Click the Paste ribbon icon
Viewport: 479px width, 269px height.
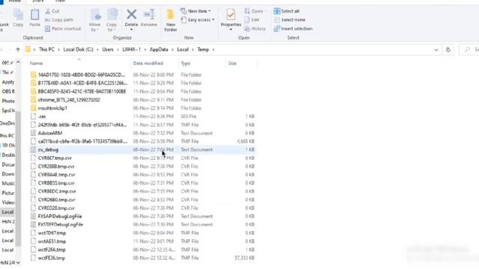34,17
